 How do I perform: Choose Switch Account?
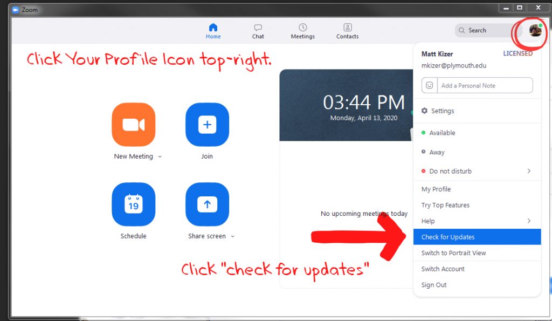[x=477, y=269]
